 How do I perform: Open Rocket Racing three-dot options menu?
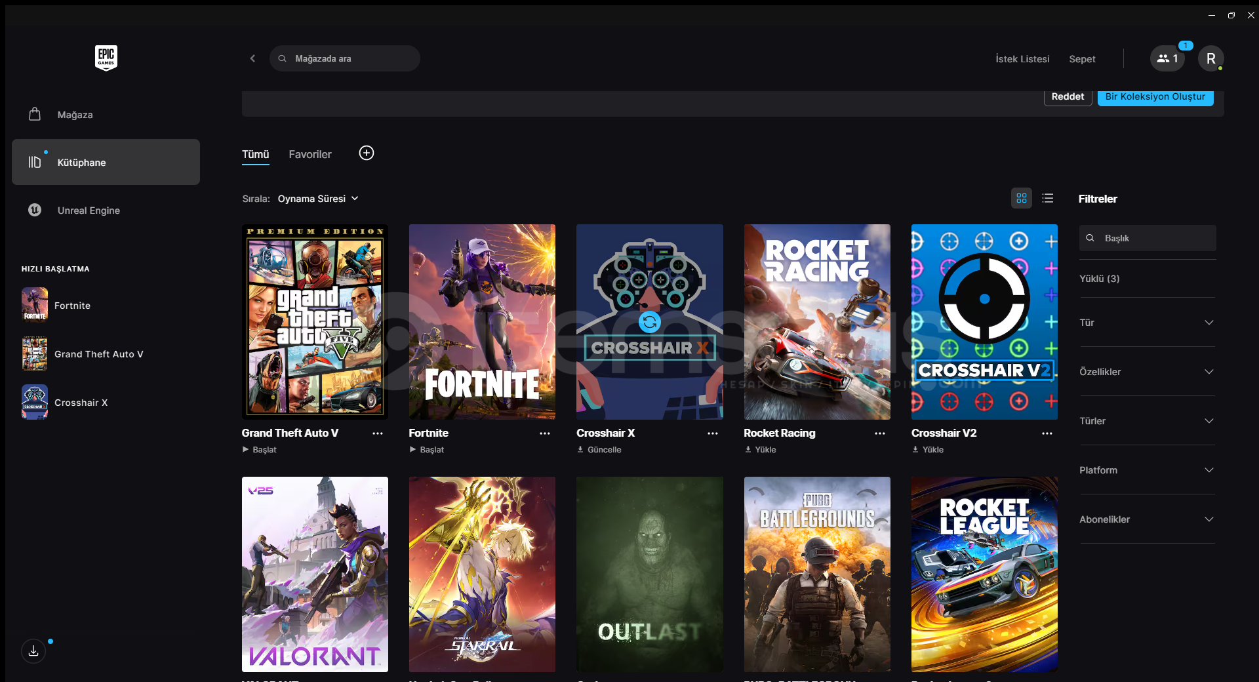click(880, 433)
